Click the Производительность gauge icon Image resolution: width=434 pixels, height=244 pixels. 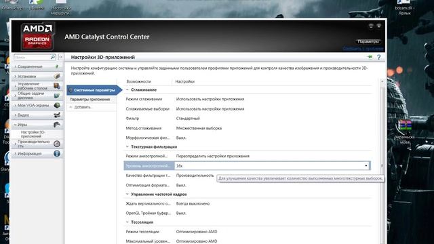point(57,144)
